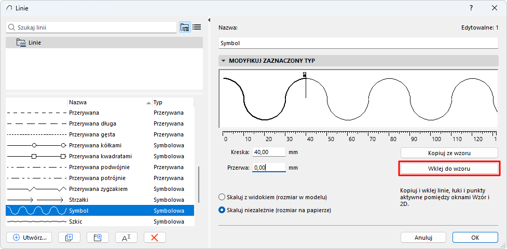
Task: Click Wklej do wzoru button
Action: [x=449, y=169]
